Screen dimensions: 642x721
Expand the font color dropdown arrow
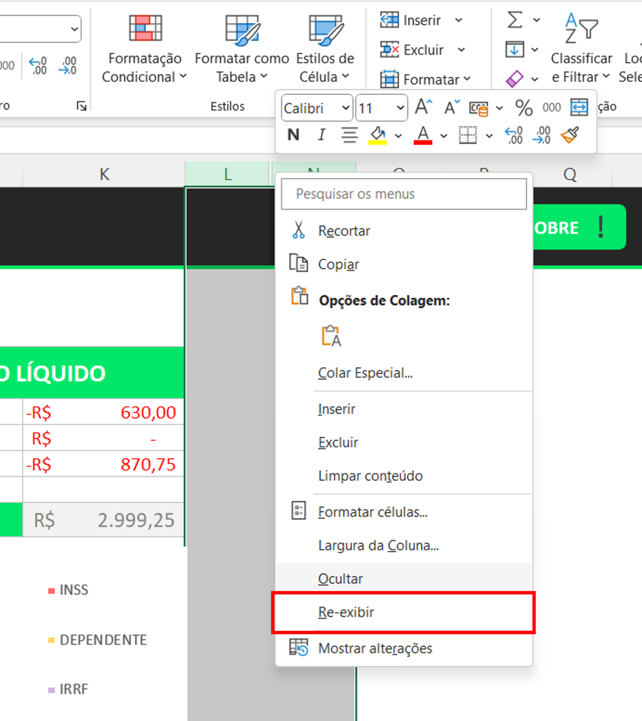pos(443,136)
